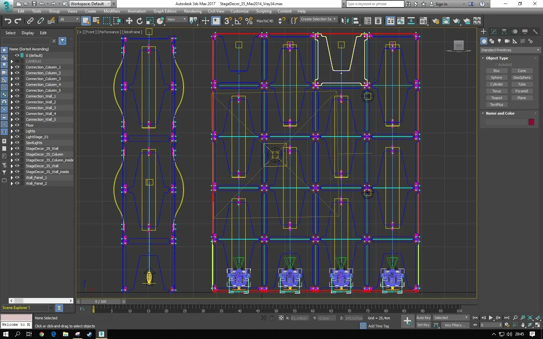Open the Motion panel tab icon

click(x=515, y=31)
